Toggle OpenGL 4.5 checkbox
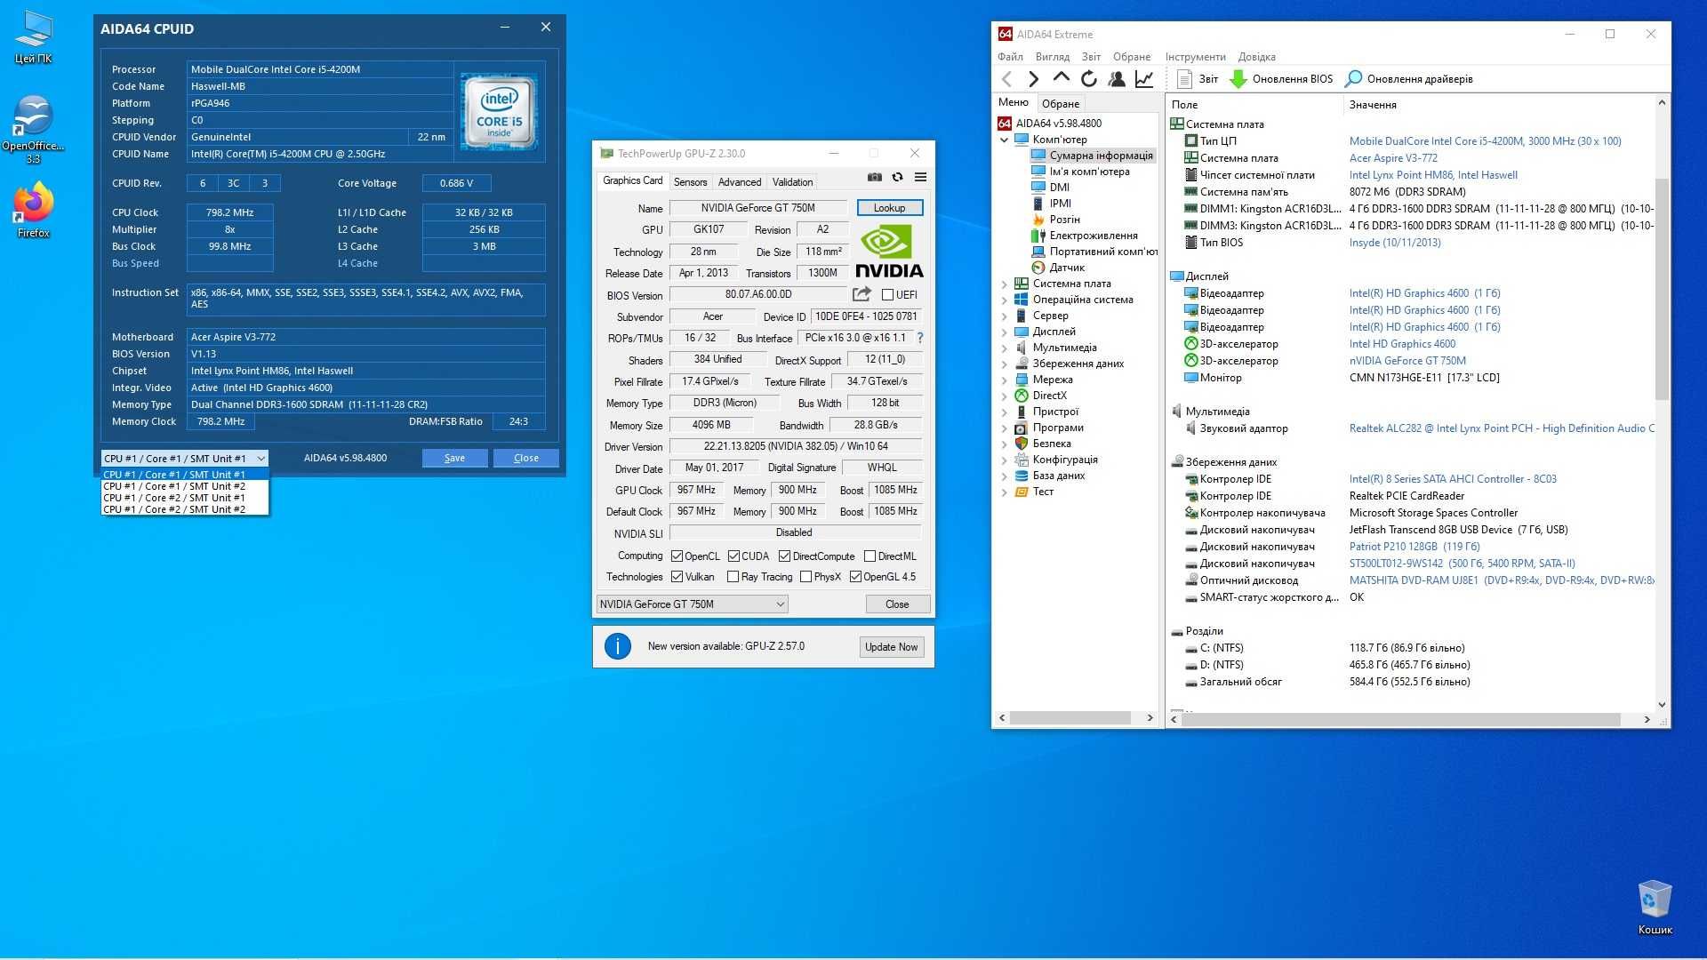The width and height of the screenshot is (1707, 960). pos(855,577)
